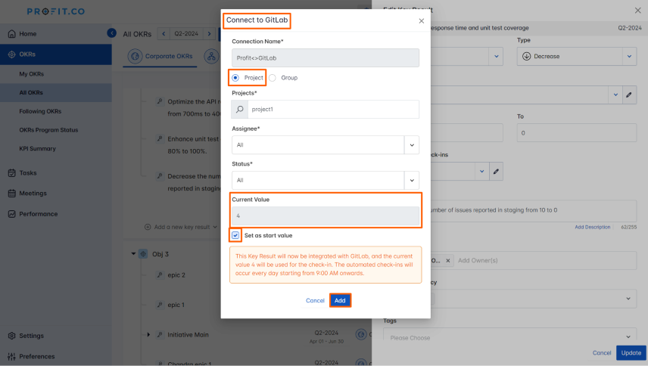Viewport: 648px width, 366px height.
Task: Cancel the Connect to GitLab dialog
Action: pyautogui.click(x=315, y=300)
